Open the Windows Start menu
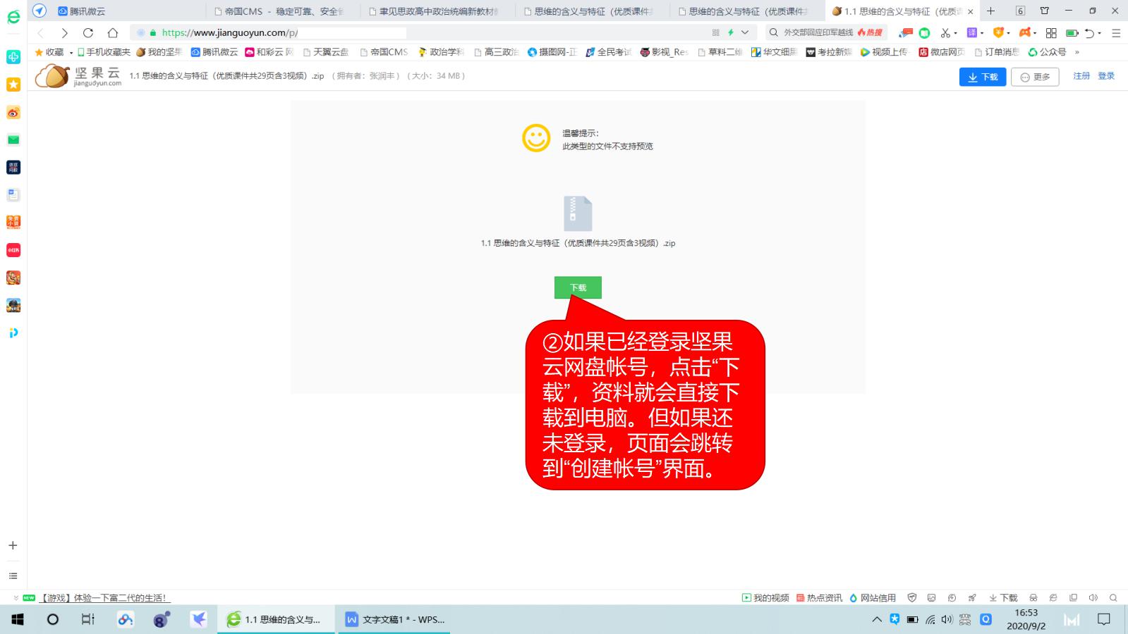Viewport: 1128px width, 634px height. click(18, 619)
